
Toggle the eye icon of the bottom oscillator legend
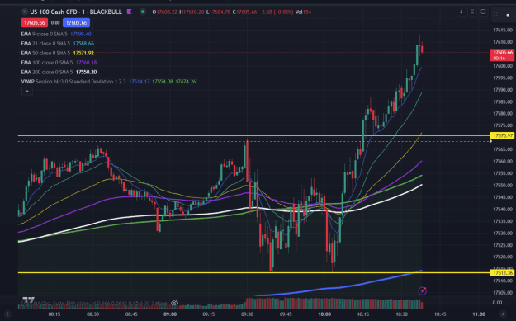point(174,303)
